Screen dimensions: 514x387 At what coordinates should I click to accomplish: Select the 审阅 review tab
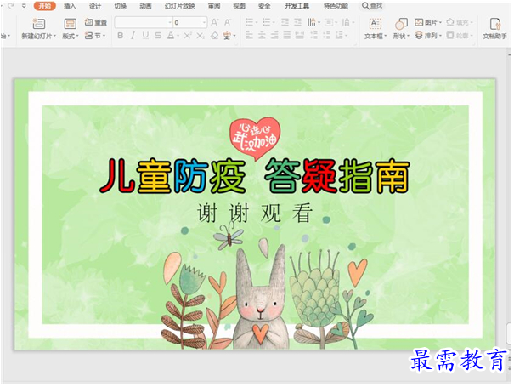(x=214, y=6)
